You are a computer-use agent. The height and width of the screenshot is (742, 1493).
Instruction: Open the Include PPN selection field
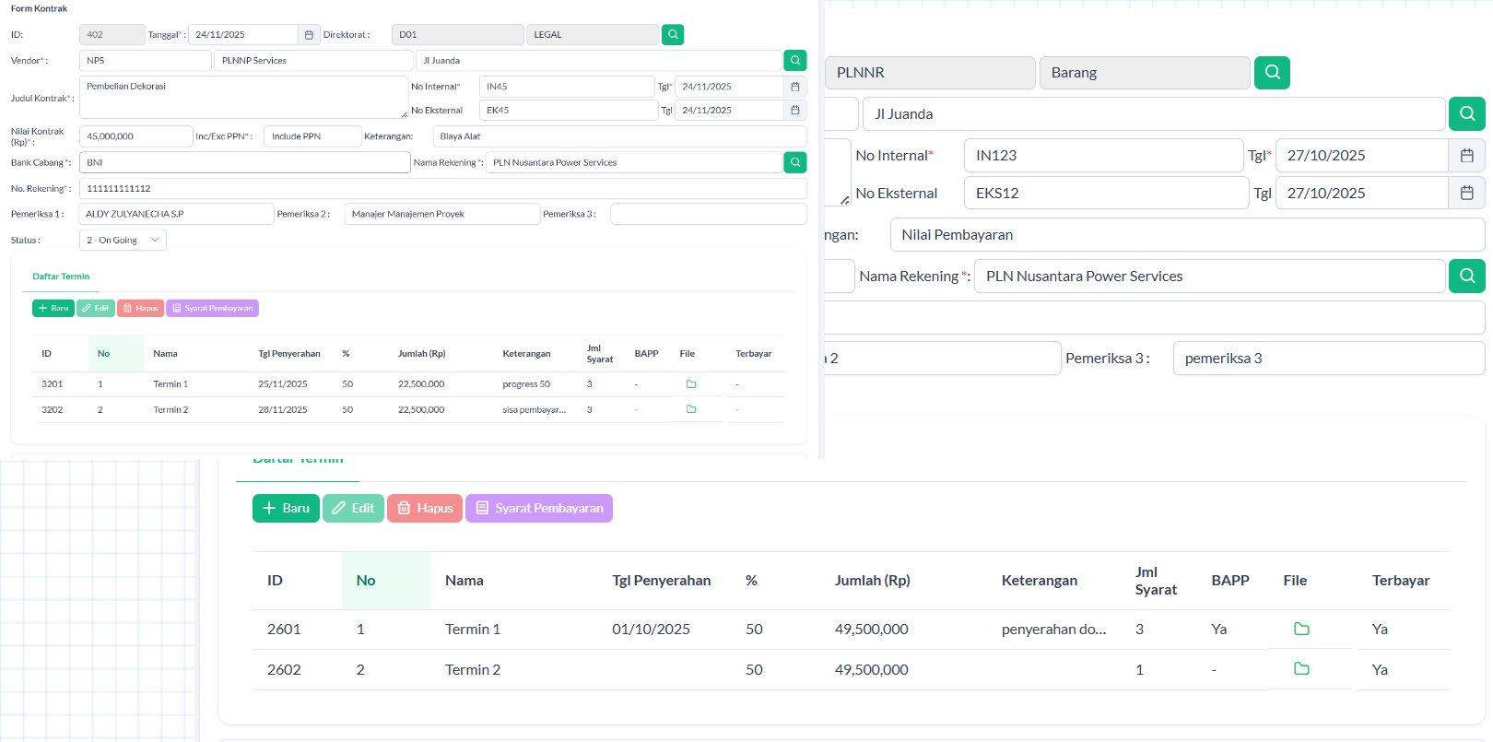pyautogui.click(x=312, y=136)
